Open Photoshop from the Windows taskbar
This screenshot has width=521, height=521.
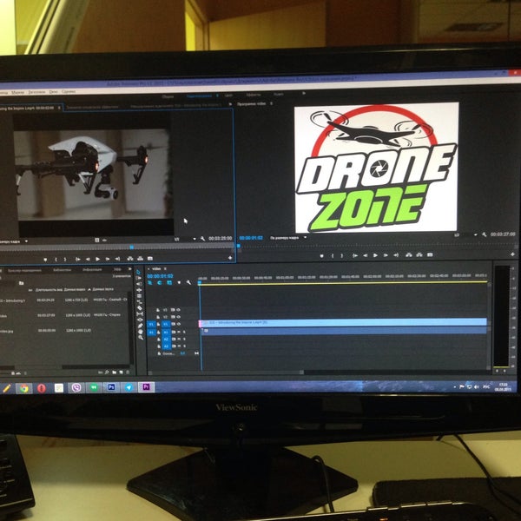click(x=112, y=387)
